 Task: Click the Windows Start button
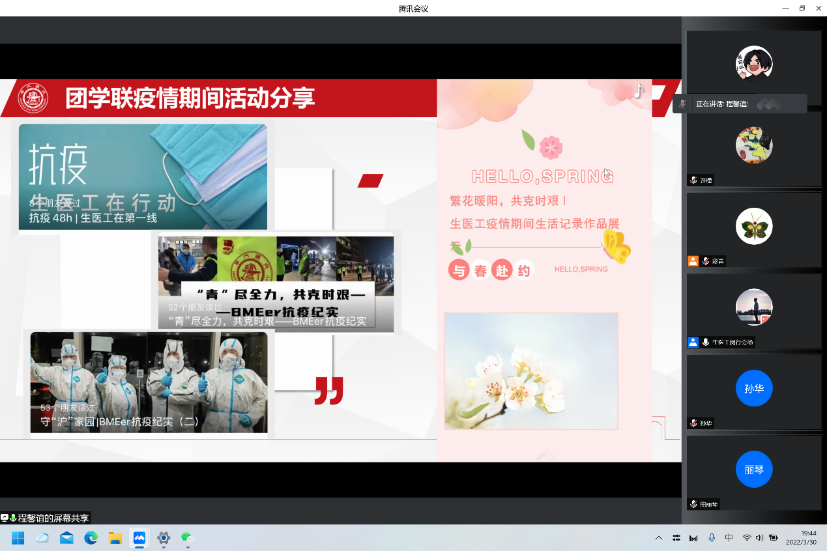18,538
